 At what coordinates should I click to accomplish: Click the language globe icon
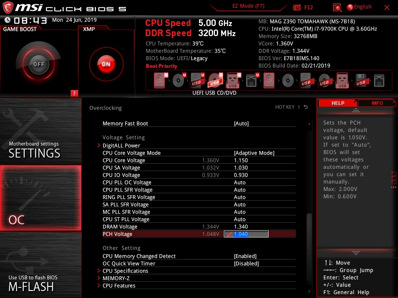pos(350,7)
